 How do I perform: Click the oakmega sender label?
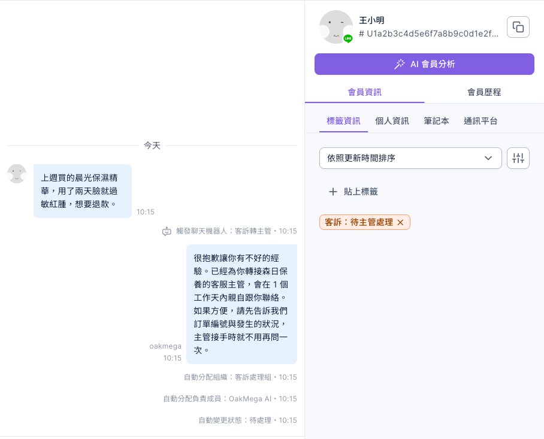[x=165, y=346]
